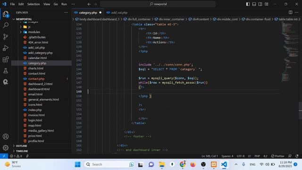Open Source Control view
This screenshot has width=302, height=170.
click(x=6, y=37)
